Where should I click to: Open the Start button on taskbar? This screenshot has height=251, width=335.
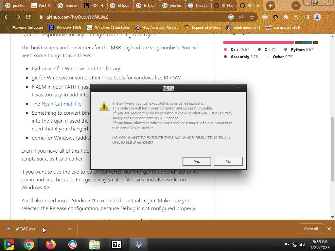(9, 244)
